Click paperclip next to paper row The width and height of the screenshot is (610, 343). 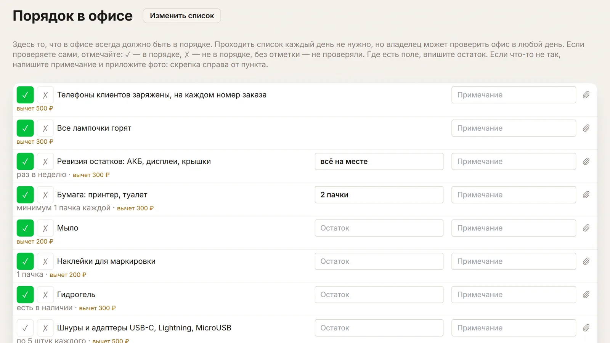point(586,195)
